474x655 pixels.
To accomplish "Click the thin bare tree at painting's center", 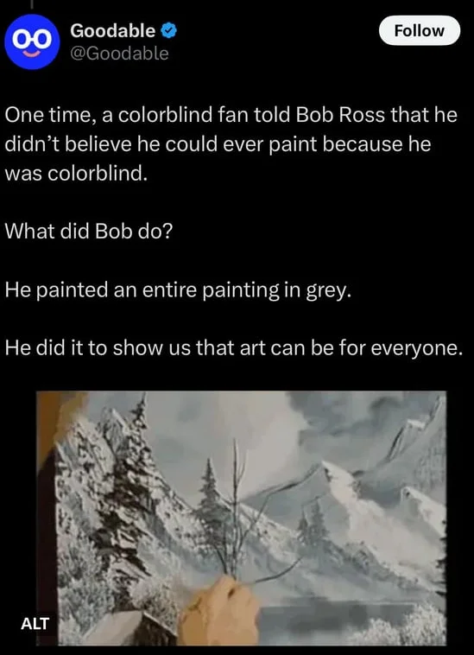I will (236, 507).
